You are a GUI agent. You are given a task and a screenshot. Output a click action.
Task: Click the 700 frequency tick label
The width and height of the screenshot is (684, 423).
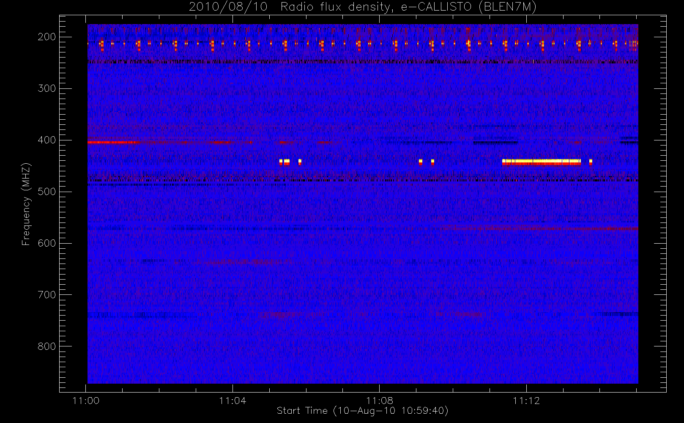click(47, 295)
